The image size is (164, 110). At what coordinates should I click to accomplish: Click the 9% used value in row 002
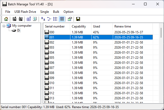point(95,42)
